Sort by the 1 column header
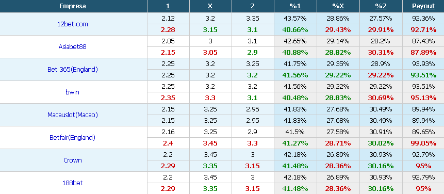Image resolution: width=444 pixels, height=194 pixels. pos(168,6)
